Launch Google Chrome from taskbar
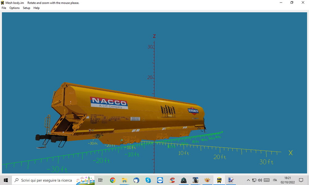 (x=112, y=180)
